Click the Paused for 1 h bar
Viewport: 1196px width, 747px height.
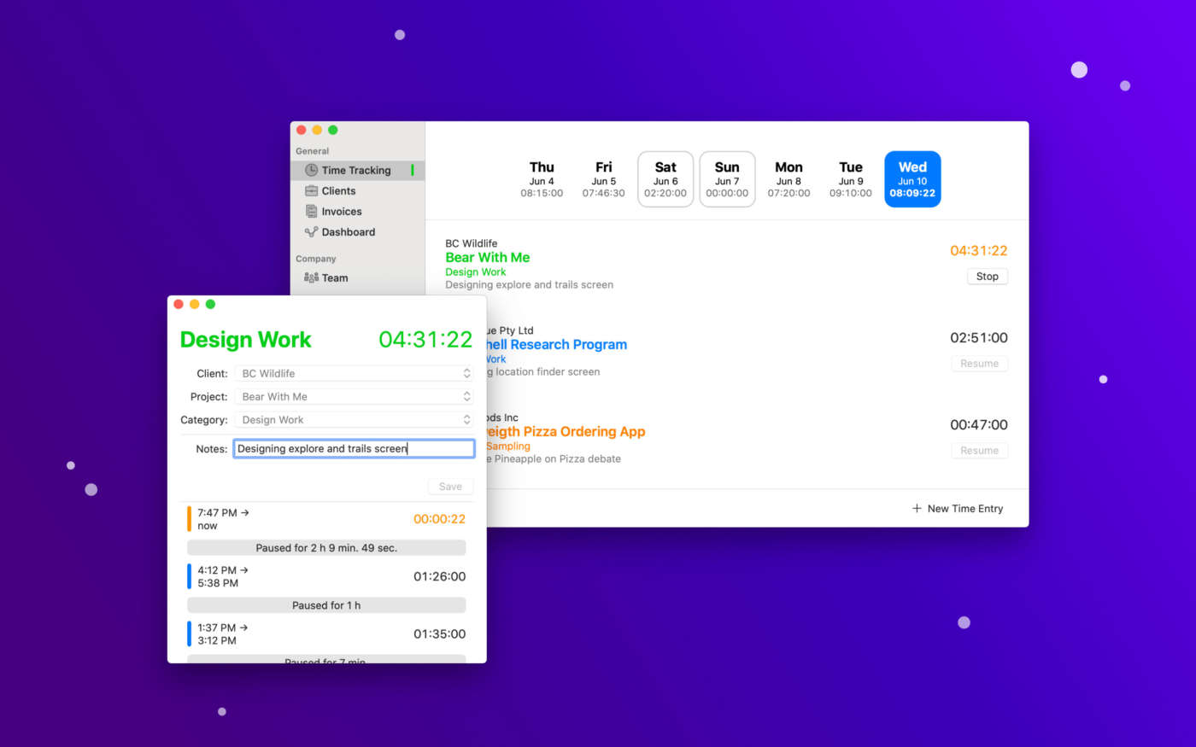click(x=326, y=605)
